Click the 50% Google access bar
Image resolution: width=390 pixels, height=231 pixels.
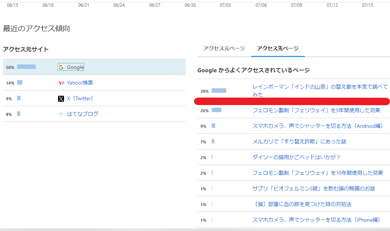coord(26,67)
